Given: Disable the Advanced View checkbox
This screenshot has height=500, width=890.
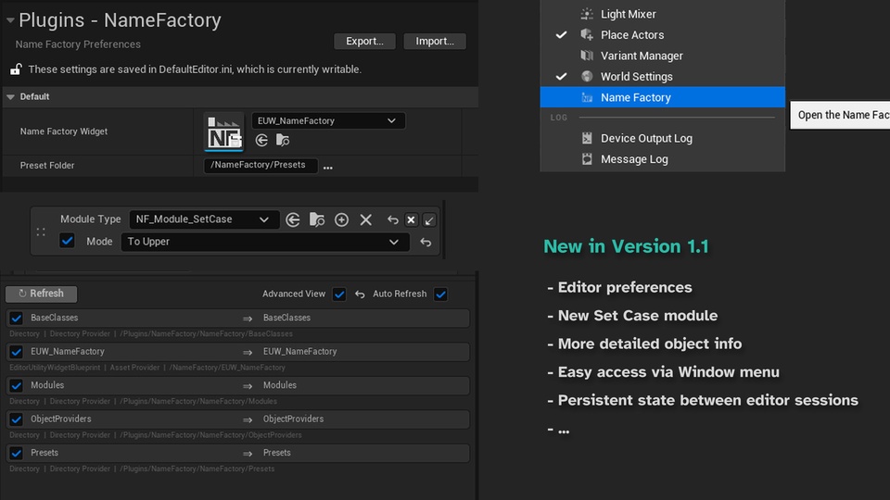Looking at the screenshot, I should point(339,294).
